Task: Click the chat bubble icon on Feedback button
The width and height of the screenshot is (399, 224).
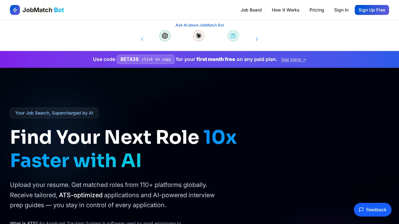Action: 361,210
